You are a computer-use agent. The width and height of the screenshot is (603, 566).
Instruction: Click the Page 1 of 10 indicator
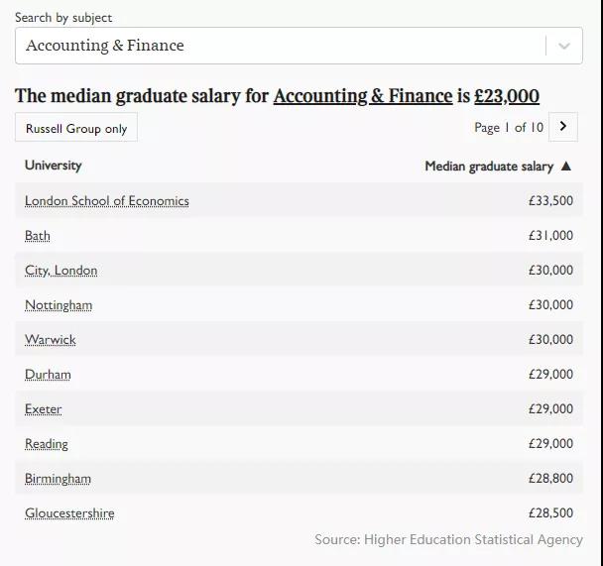coord(509,127)
